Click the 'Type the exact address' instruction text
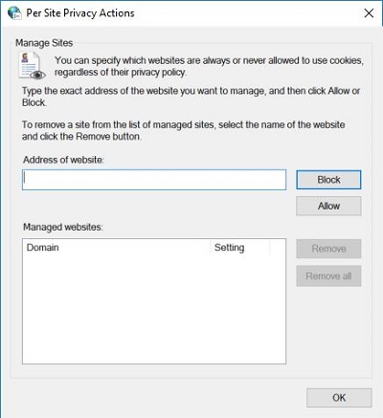 tap(191, 97)
